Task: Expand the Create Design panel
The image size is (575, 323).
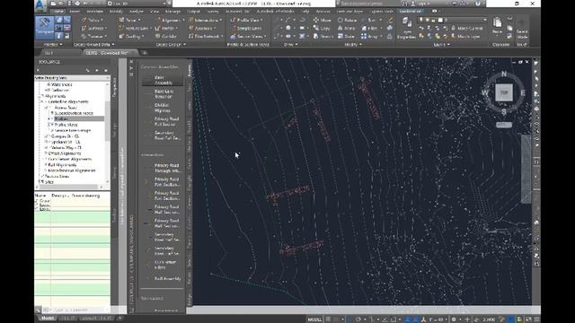Action: pos(171,44)
